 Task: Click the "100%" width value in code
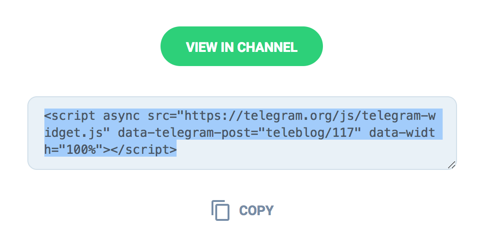(x=81, y=150)
